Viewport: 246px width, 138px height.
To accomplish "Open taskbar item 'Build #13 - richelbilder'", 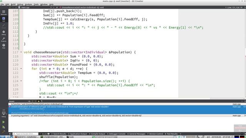I will [x=27, y=137].
